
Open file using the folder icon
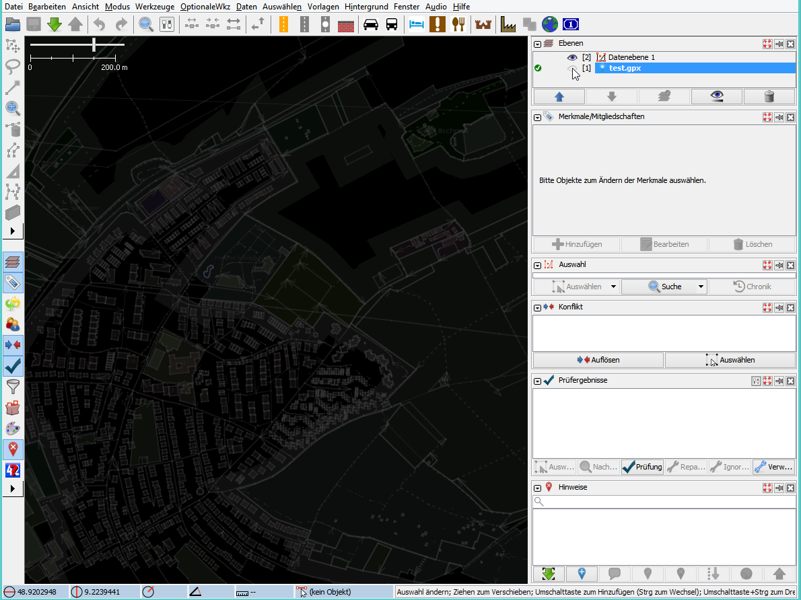13,25
